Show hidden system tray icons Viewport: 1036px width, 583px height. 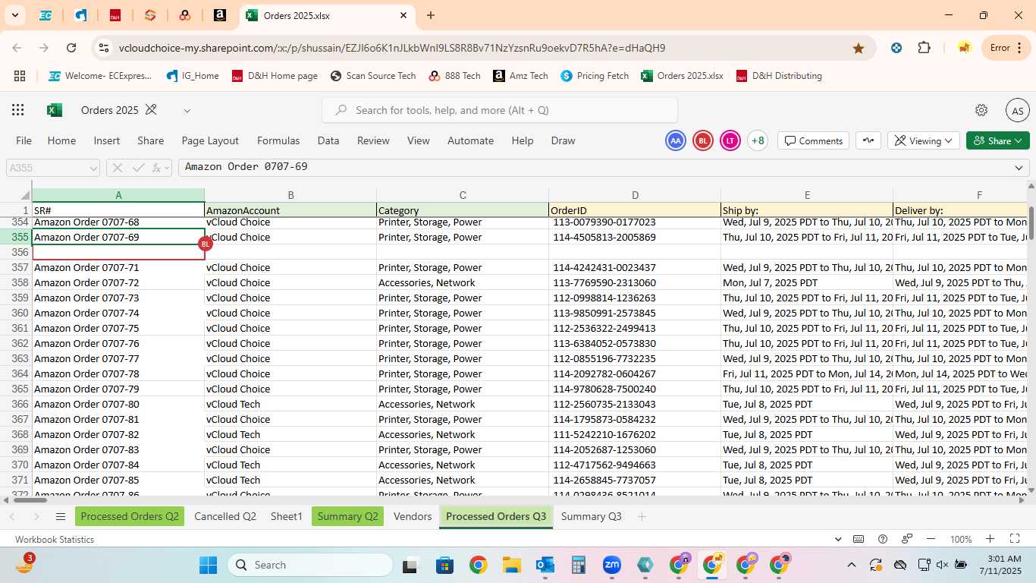(851, 565)
